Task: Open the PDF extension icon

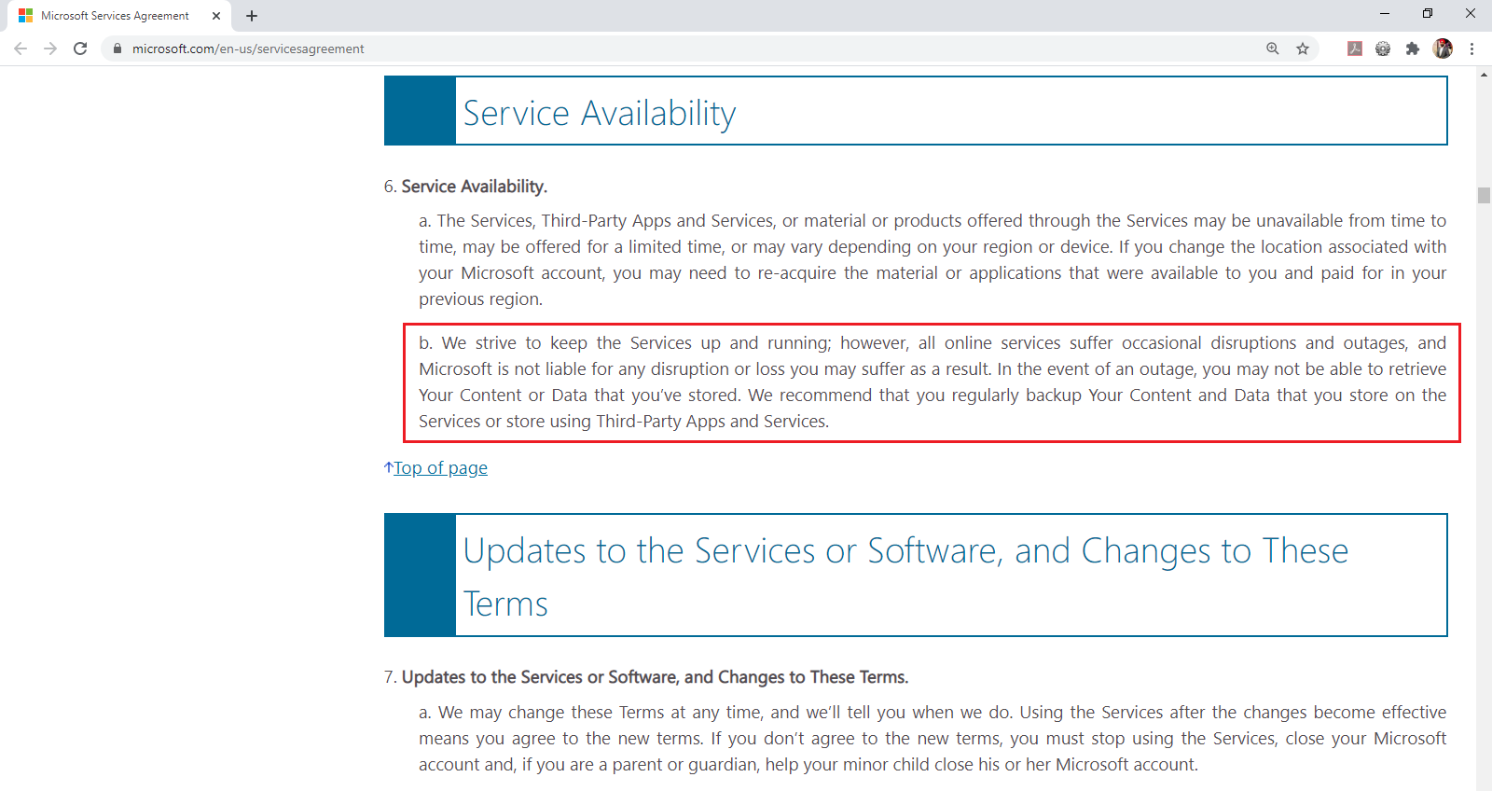Action: coord(1355,49)
